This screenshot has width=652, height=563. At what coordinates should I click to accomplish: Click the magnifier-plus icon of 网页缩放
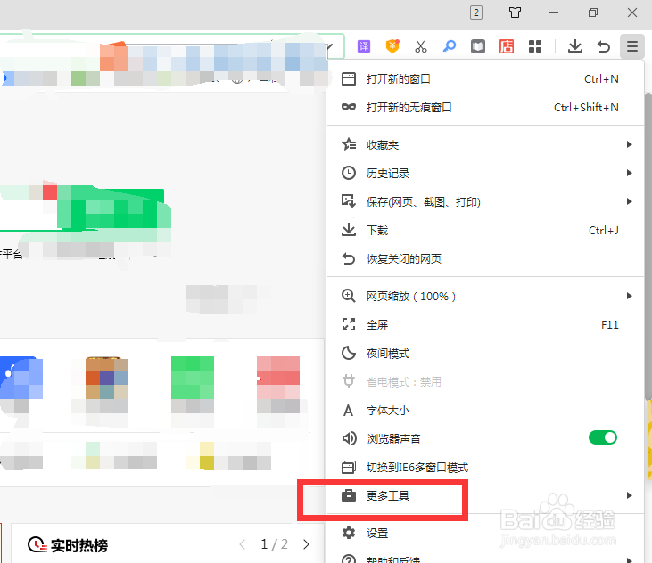(x=349, y=296)
